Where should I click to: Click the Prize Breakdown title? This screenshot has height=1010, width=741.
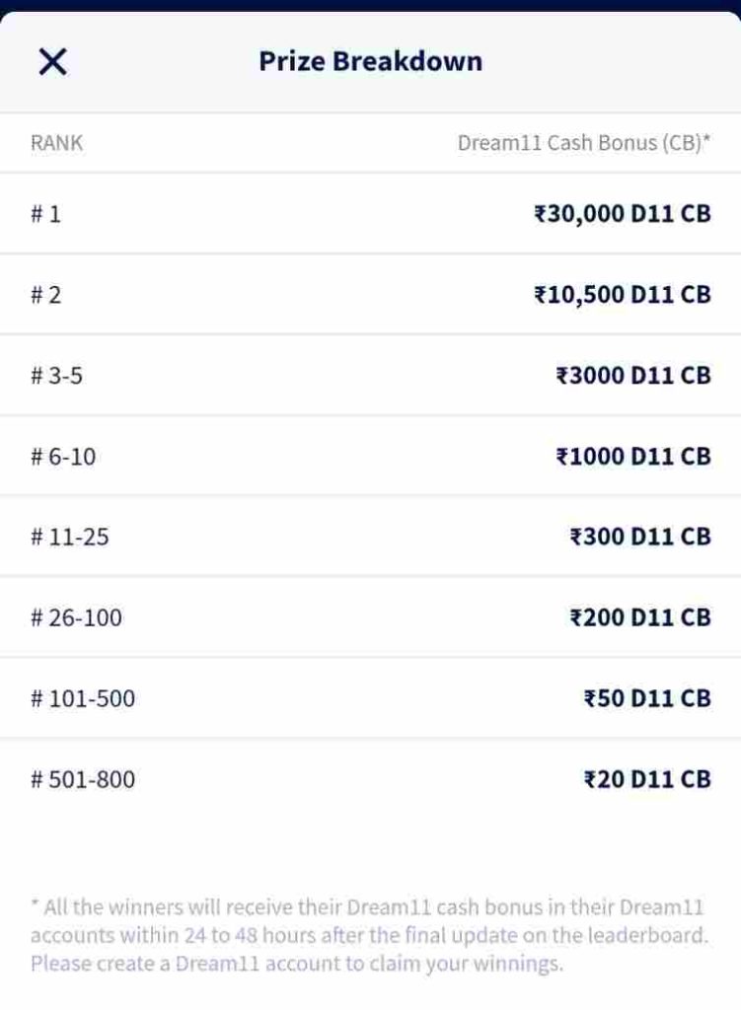pos(370,61)
